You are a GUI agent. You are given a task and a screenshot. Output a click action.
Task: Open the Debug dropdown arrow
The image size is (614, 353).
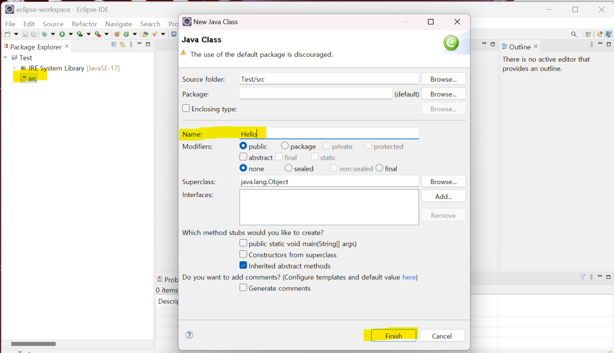coord(53,34)
